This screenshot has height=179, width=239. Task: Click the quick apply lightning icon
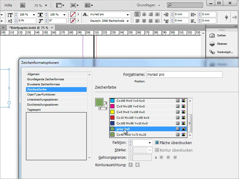(226, 17)
